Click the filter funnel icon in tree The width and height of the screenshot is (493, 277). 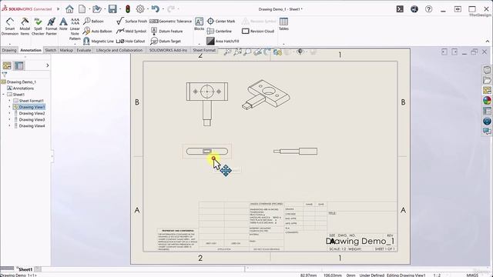5,75
